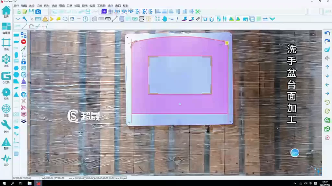This screenshot has width=332, height=186.
Task: Open the 绘图 menu
Action: [x=77, y=6]
